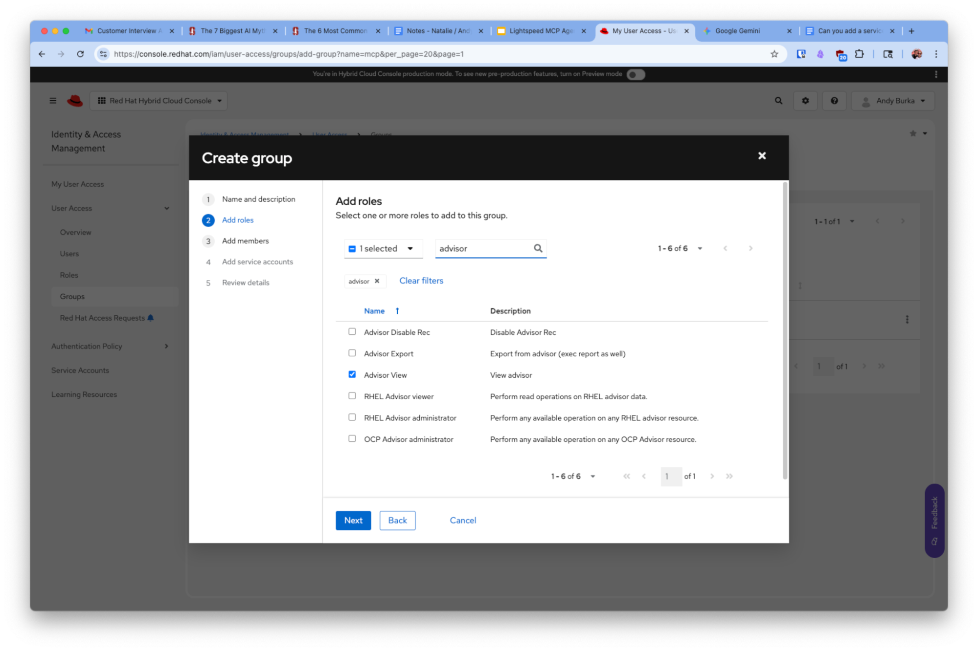This screenshot has width=978, height=651.
Task: Switch to the Google Gemini tab
Action: click(x=737, y=31)
